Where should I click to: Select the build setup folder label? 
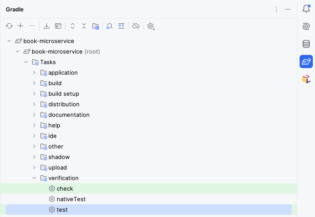click(64, 94)
